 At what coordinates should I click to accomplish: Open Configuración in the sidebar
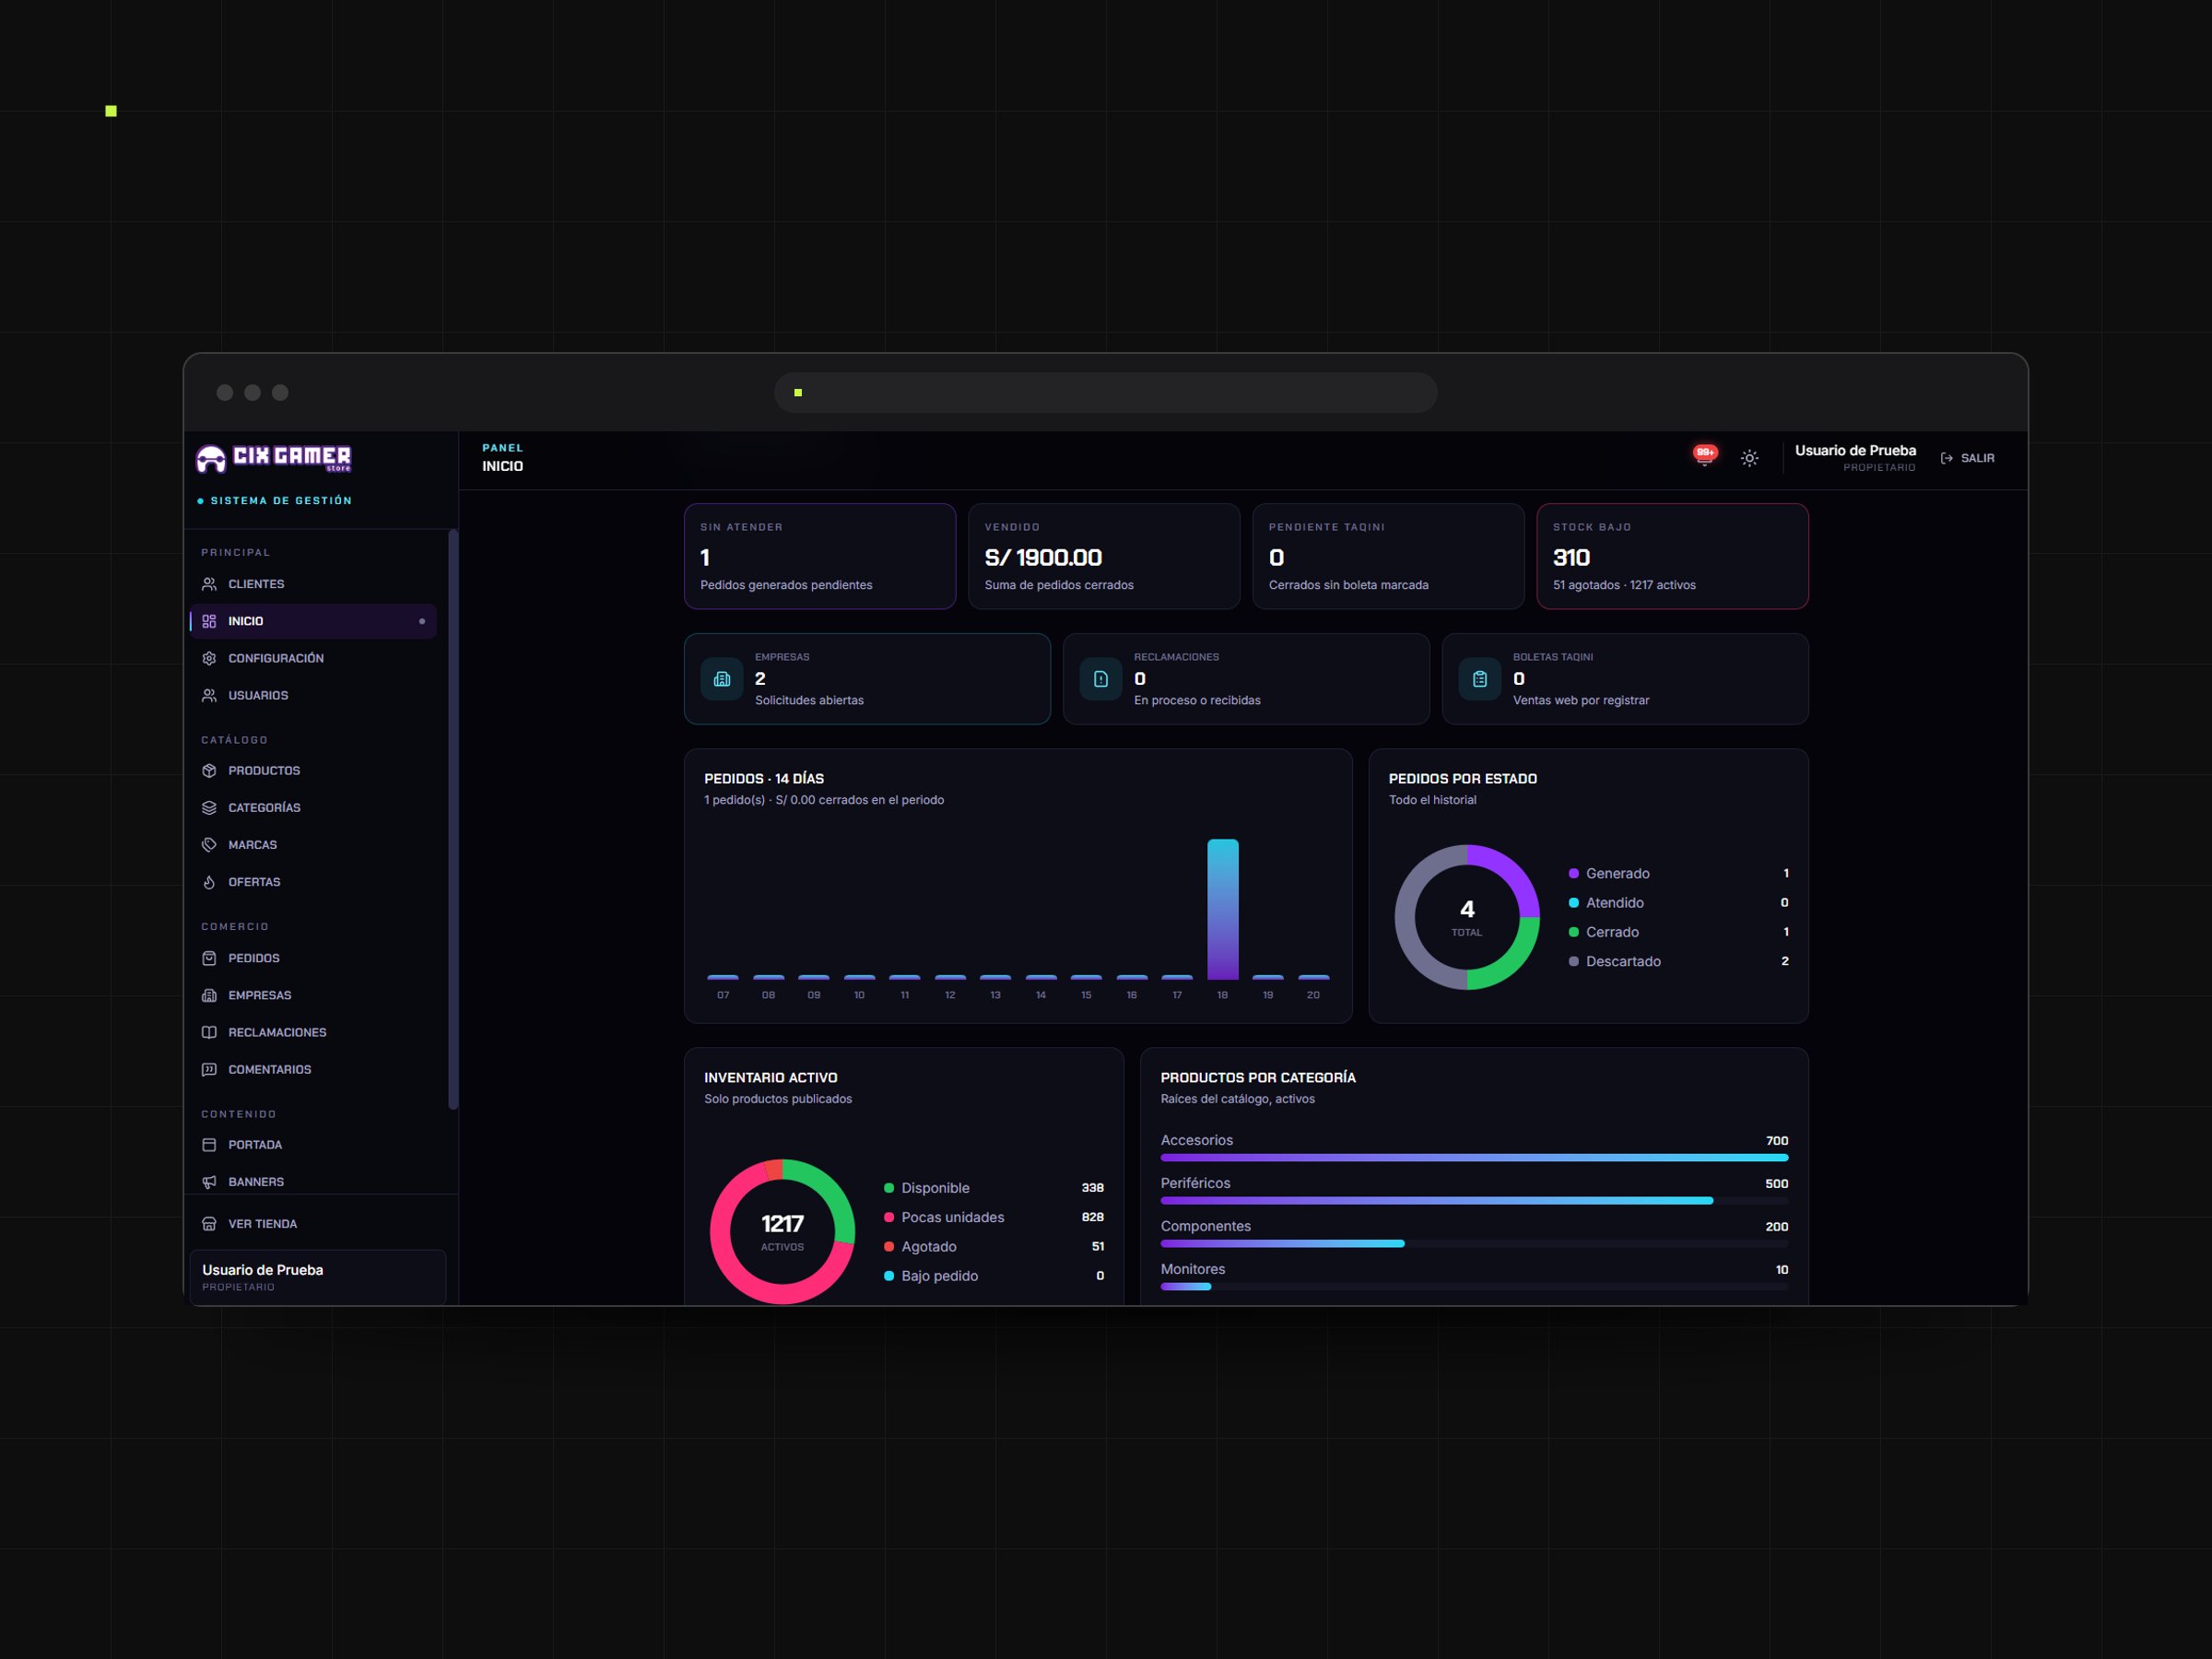tap(313, 658)
